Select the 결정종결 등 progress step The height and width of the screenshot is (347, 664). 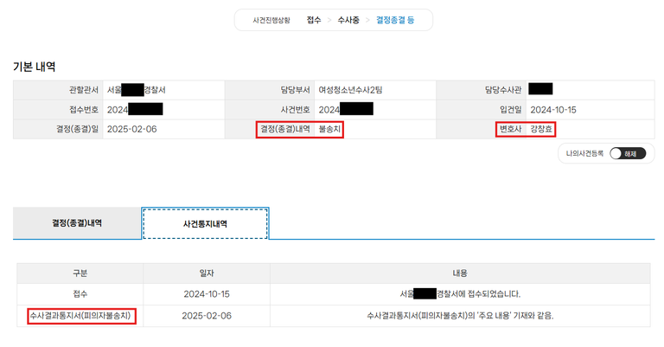(x=394, y=19)
